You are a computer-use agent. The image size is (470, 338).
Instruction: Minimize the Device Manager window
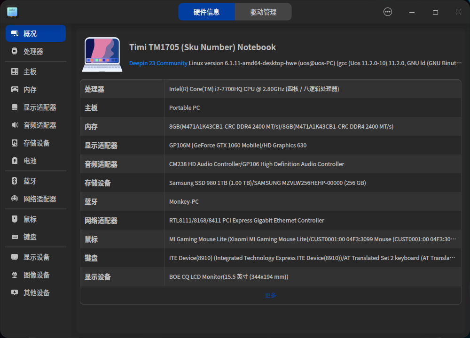click(412, 12)
